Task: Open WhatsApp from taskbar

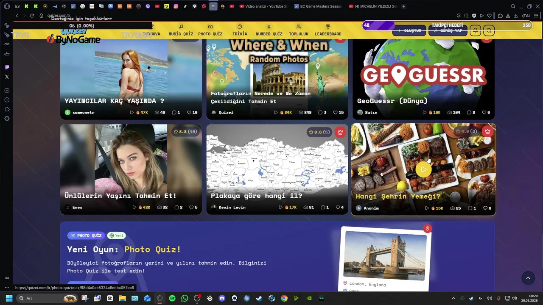Action: click(185, 298)
